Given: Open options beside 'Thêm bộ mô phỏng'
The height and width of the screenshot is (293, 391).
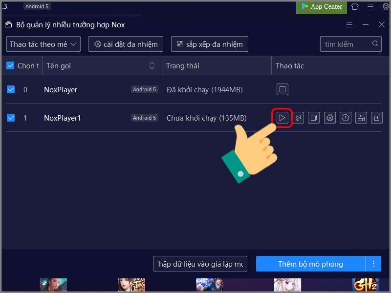Looking at the screenshot, I should (373, 263).
